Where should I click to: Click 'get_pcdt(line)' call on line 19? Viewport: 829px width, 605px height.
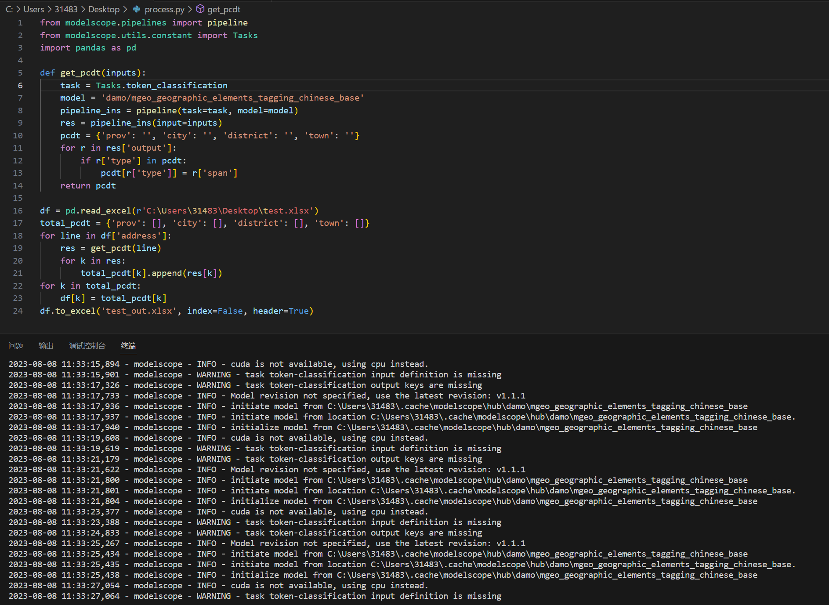click(126, 248)
